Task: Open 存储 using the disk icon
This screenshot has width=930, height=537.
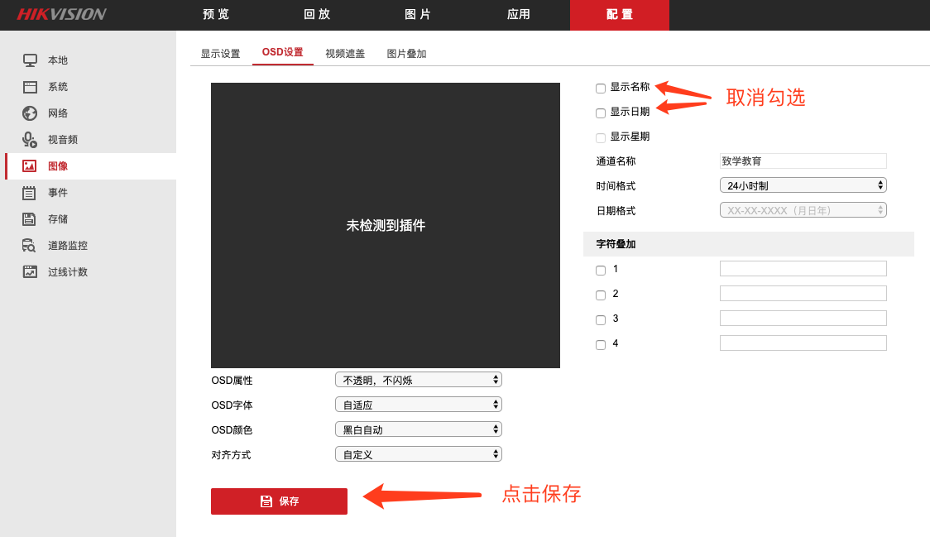Action: coord(30,219)
